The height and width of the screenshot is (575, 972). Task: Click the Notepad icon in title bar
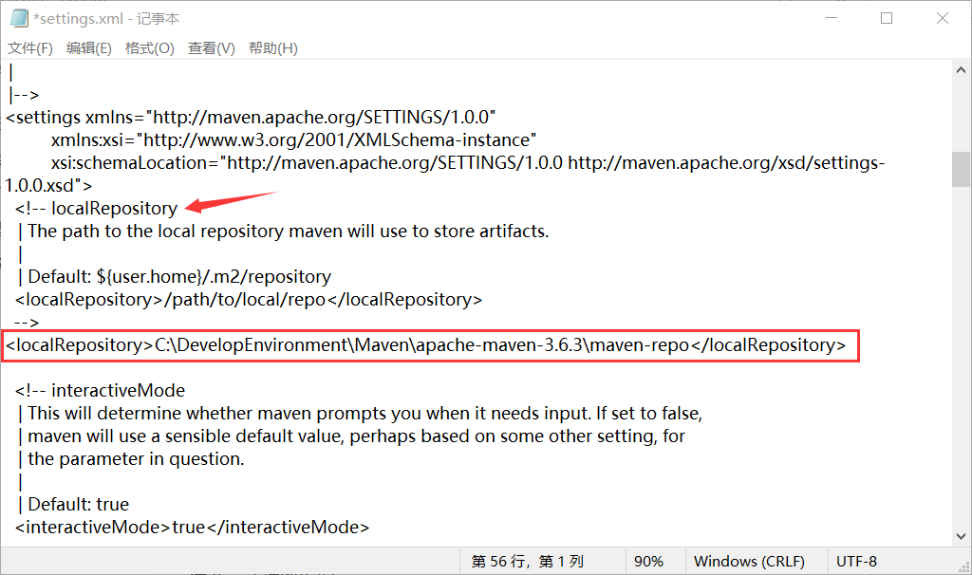tap(19, 19)
